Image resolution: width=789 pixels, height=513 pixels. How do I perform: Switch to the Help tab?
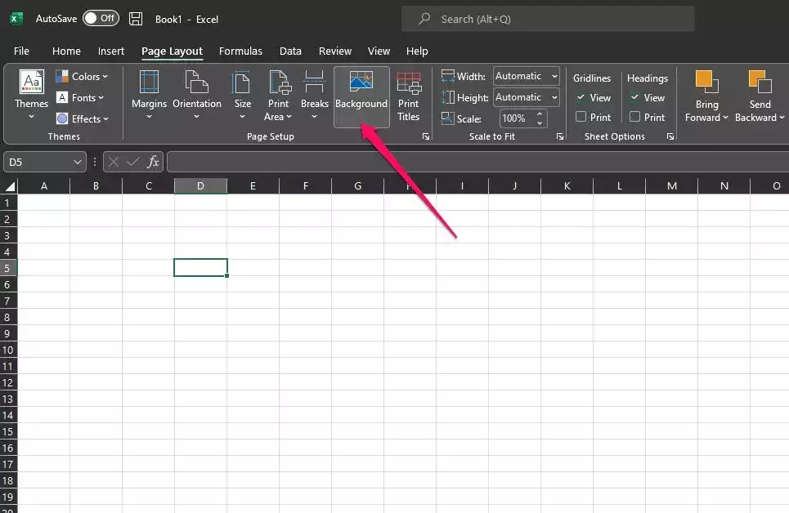point(417,51)
